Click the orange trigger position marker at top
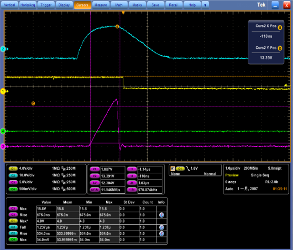The width and height of the screenshot is (293, 250). point(123,13)
